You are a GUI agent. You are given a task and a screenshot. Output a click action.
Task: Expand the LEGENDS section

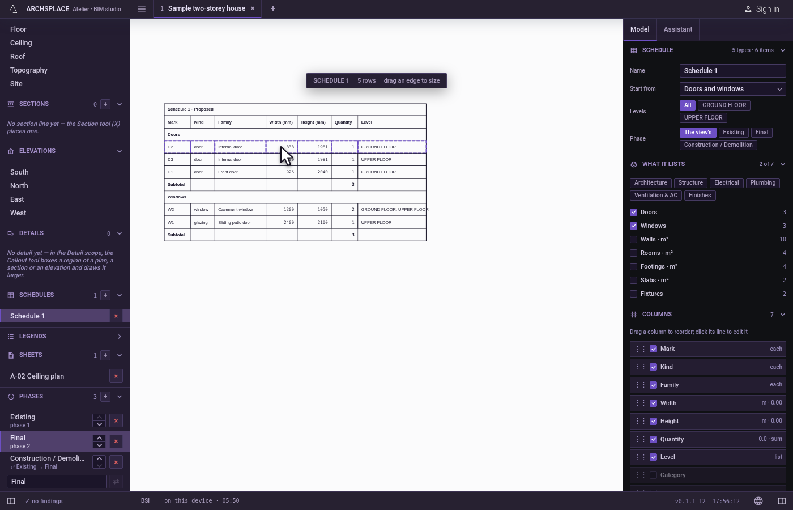point(120,337)
